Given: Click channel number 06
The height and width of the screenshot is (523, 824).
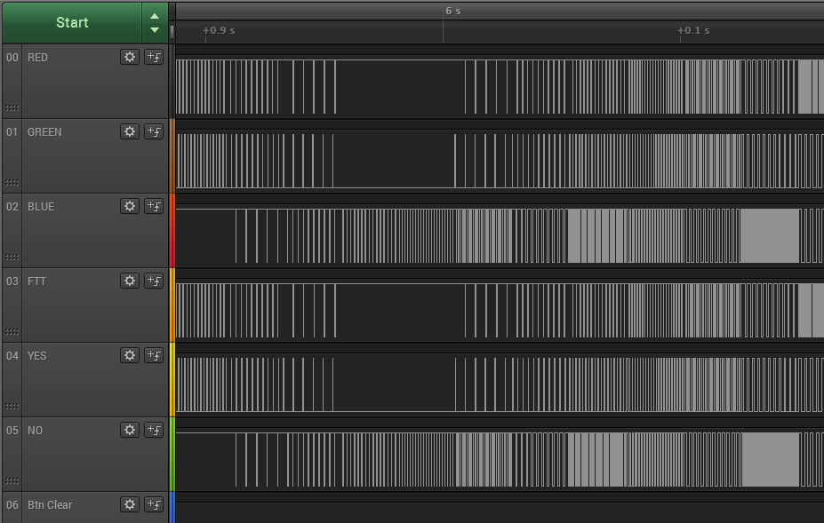Looking at the screenshot, I should coord(12,504).
